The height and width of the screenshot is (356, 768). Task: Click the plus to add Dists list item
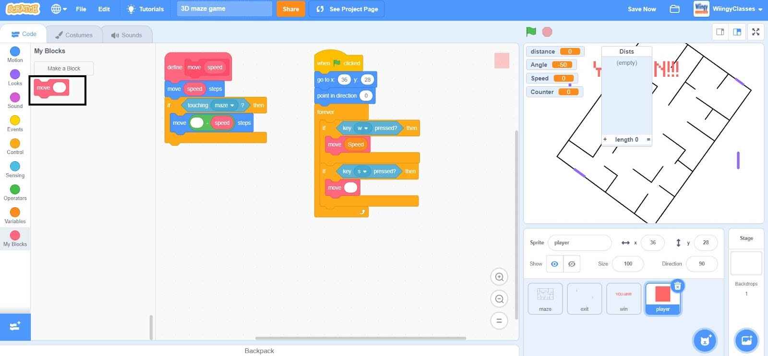coord(605,139)
